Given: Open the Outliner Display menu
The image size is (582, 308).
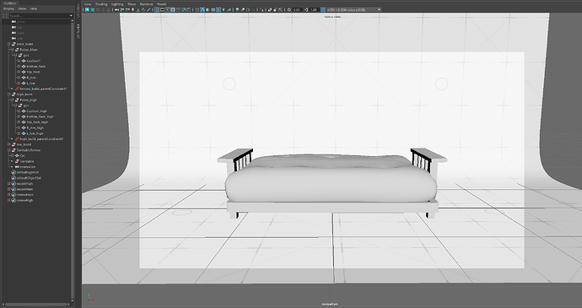Looking at the screenshot, I should (x=8, y=8).
